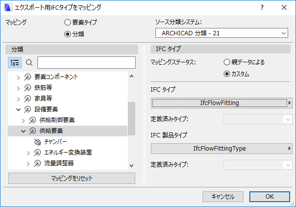Click the icon beside 鉄筋等

(x=28, y=88)
